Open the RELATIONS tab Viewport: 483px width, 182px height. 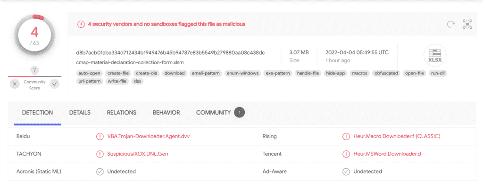pos(122,113)
